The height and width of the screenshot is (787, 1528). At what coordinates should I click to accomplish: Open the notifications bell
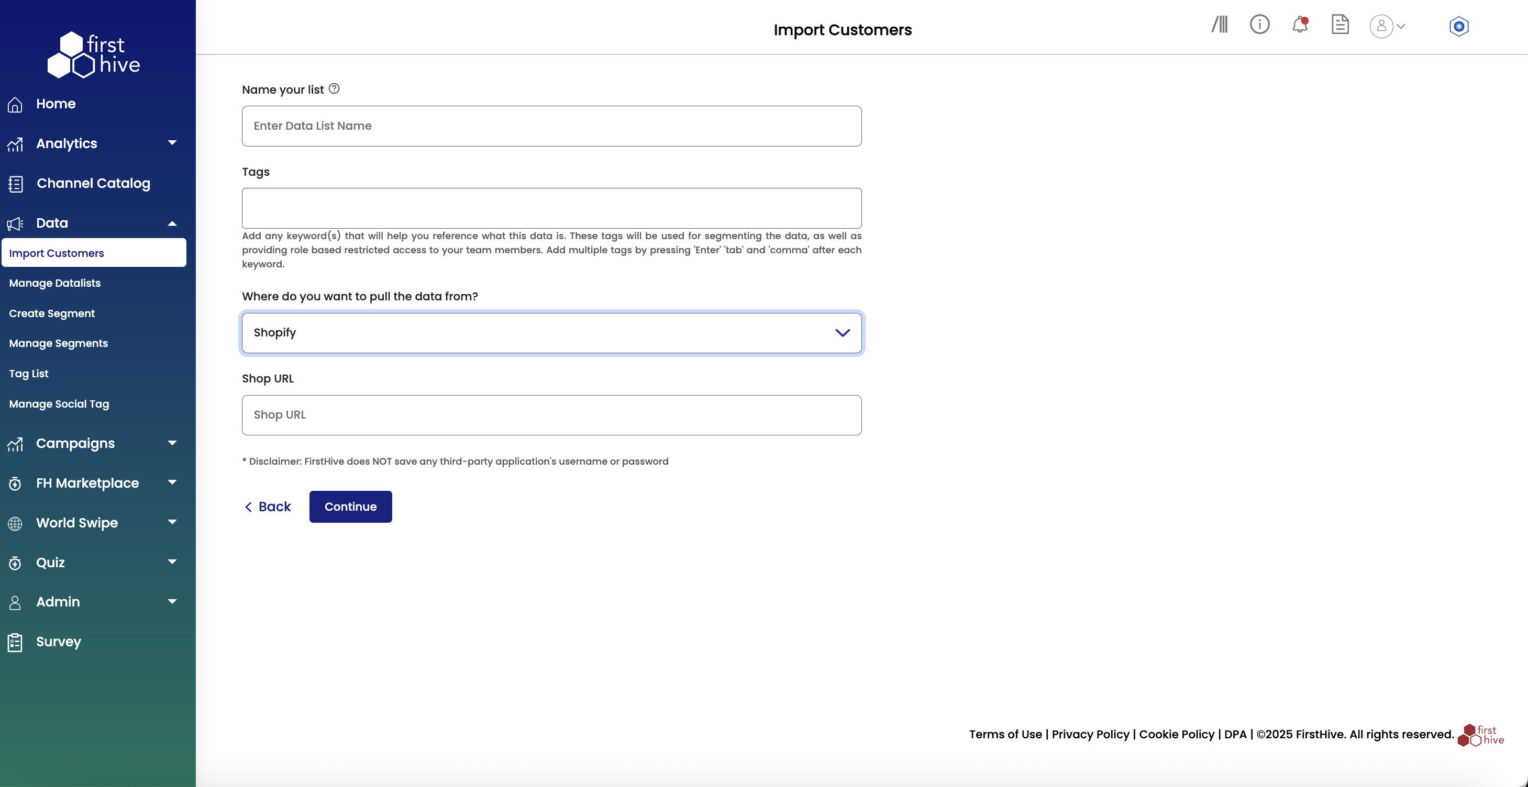[x=1300, y=24]
